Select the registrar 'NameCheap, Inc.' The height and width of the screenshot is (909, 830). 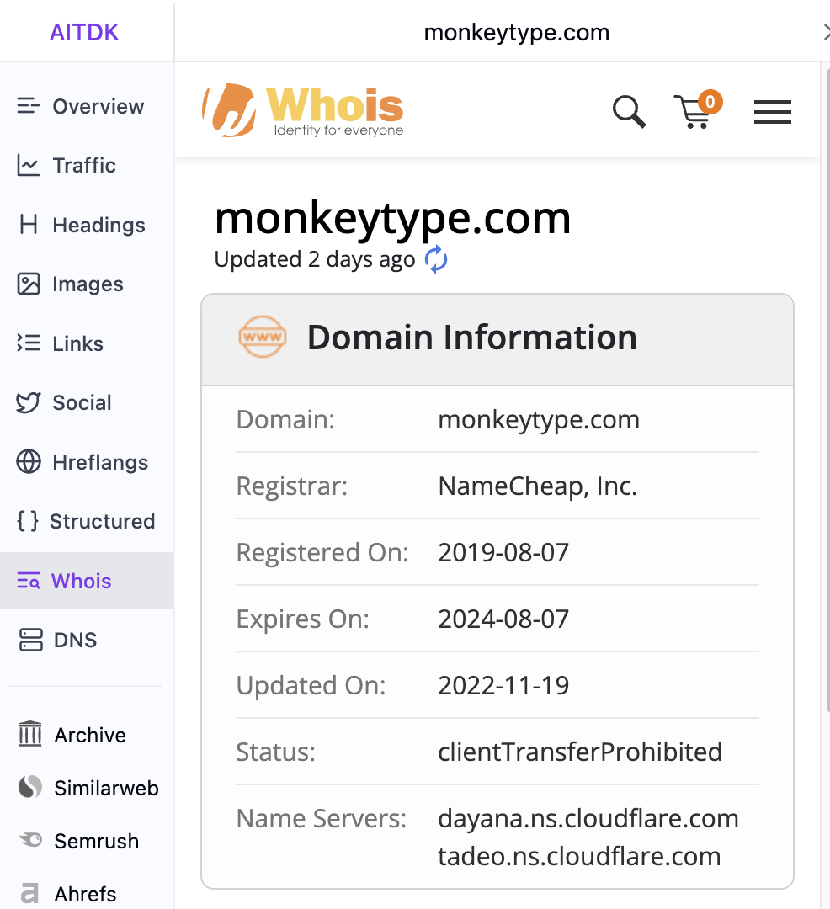[x=537, y=486]
